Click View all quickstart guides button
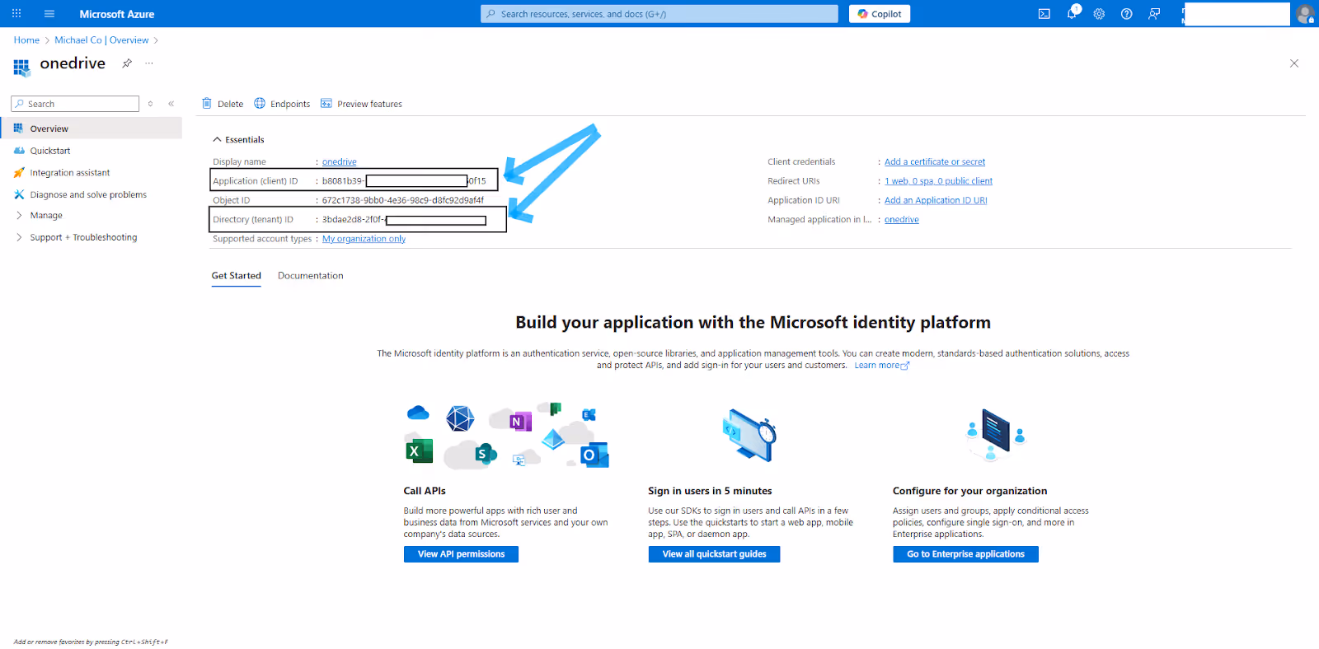 (714, 554)
